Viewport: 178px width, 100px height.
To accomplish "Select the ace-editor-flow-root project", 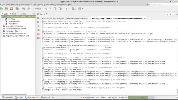I will pos(14,26).
